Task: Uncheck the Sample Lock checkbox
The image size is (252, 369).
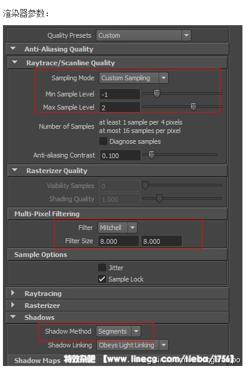Action: (x=102, y=279)
